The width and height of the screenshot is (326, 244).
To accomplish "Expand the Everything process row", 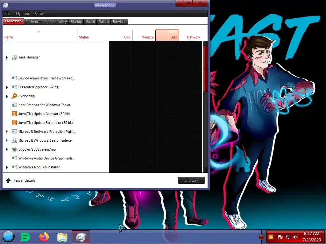I will pyautogui.click(x=7, y=96).
